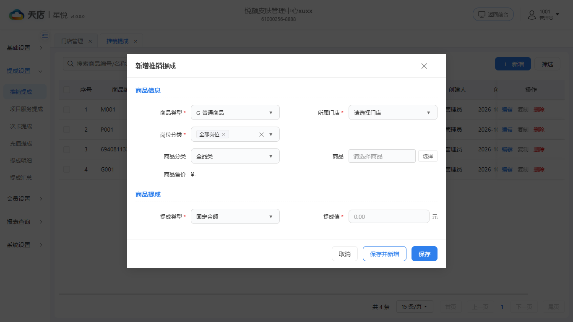Click the 取消 button

(345, 254)
